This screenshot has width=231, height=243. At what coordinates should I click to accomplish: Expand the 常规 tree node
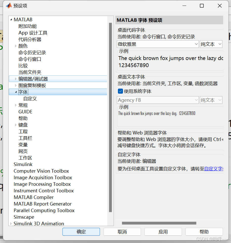16,105
